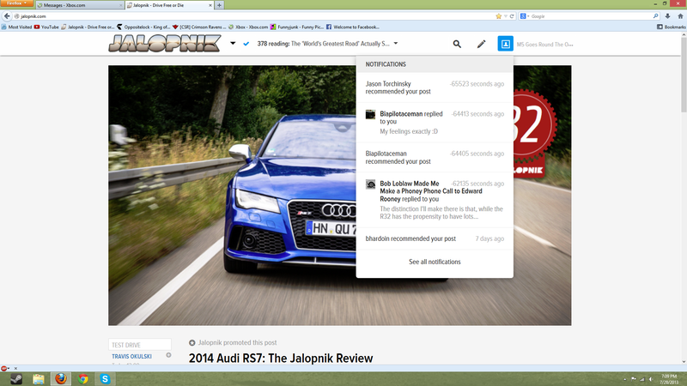Click the blue checkmark beside the reading headline

[x=246, y=44]
